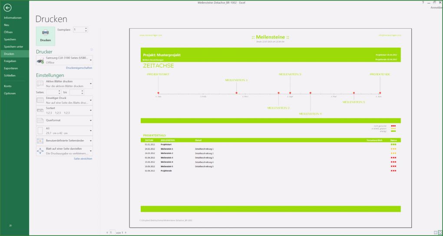Open the Druckereigenschaften link
This screenshot has width=443, height=236.
pos(79,68)
